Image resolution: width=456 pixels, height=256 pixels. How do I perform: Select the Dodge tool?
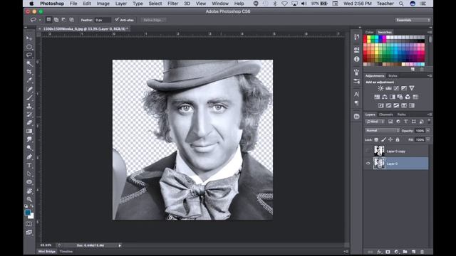(x=29, y=148)
